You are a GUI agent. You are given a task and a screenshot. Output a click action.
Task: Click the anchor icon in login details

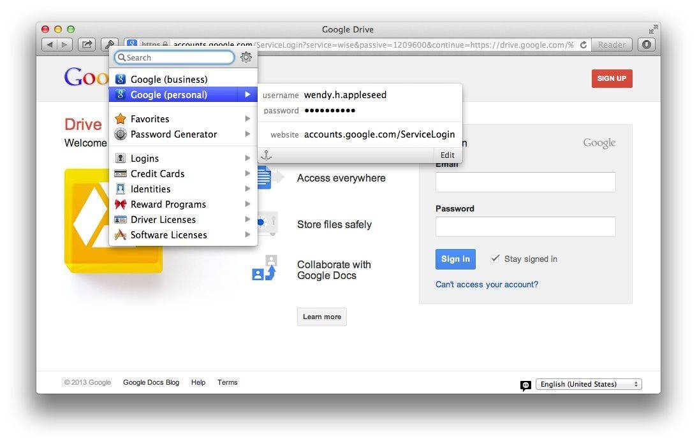[267, 155]
